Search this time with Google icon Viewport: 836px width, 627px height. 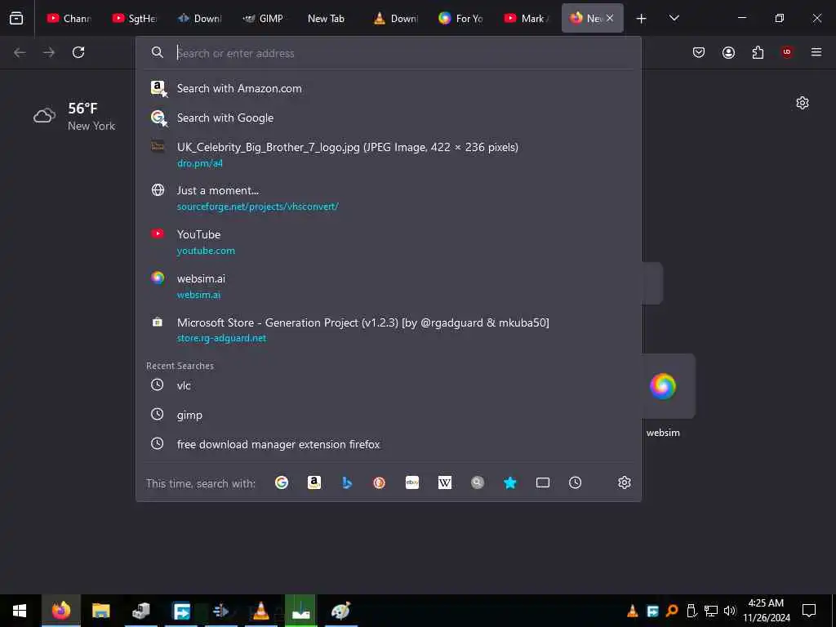click(x=282, y=482)
